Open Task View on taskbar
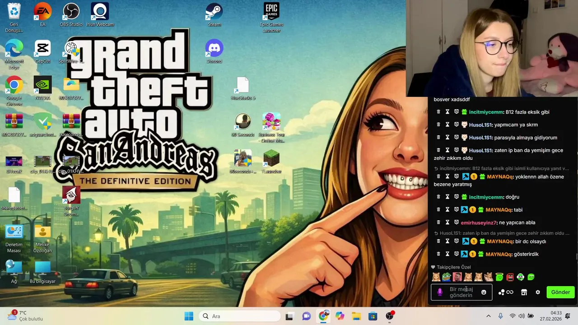 pyautogui.click(x=289, y=316)
